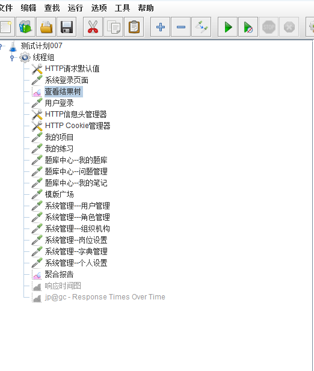The width and height of the screenshot is (314, 371).
Task: Start the test with green play icon
Action: (x=227, y=26)
